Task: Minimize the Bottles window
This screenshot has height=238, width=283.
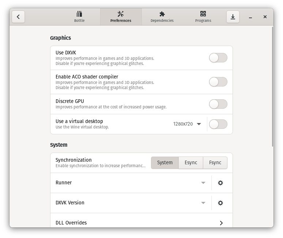Action: (x=250, y=17)
